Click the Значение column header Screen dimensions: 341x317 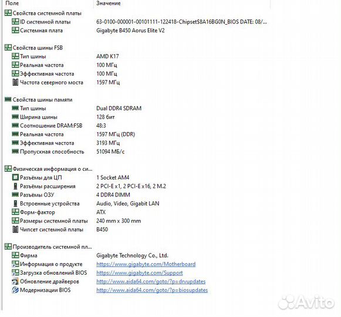pos(109,4)
